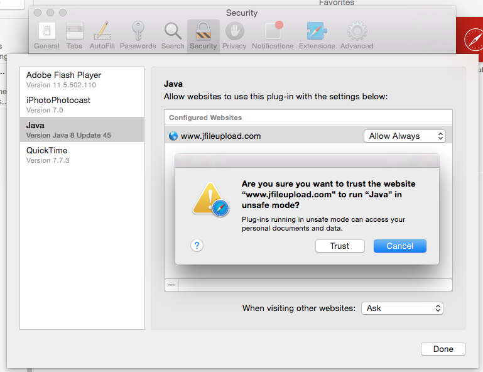
Task: Open the Extensions puzzle icon pane
Action: (x=317, y=35)
